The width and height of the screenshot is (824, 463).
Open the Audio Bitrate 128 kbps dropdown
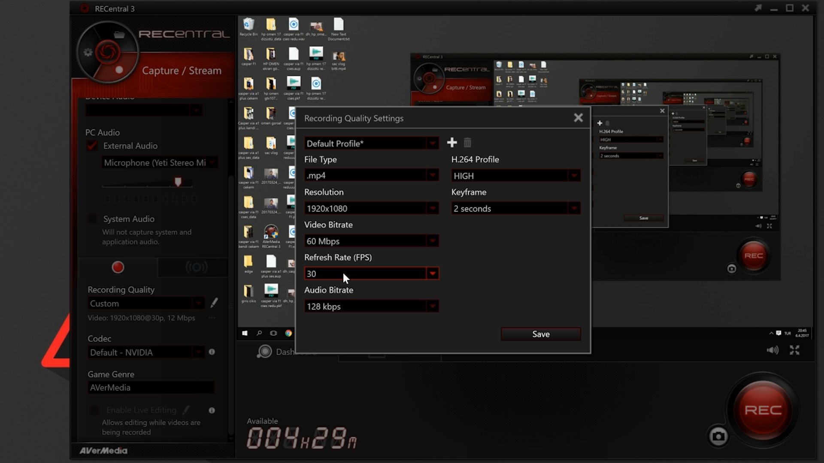click(371, 306)
